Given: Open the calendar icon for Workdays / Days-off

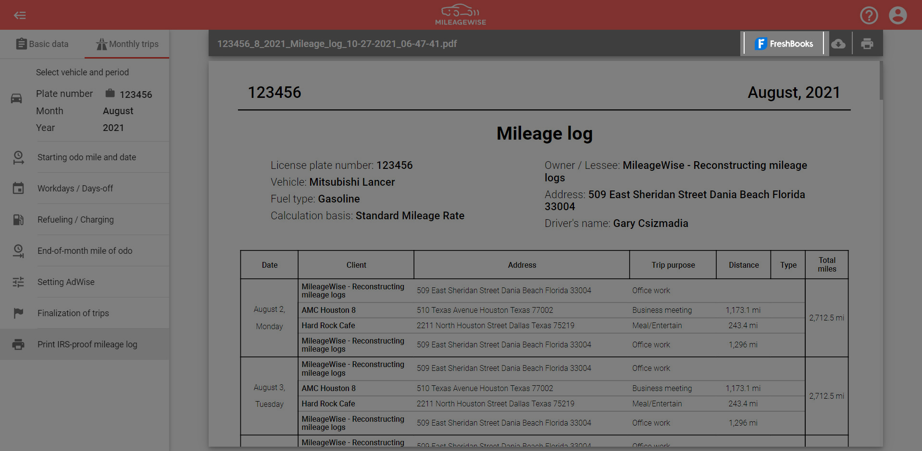Looking at the screenshot, I should [x=18, y=188].
